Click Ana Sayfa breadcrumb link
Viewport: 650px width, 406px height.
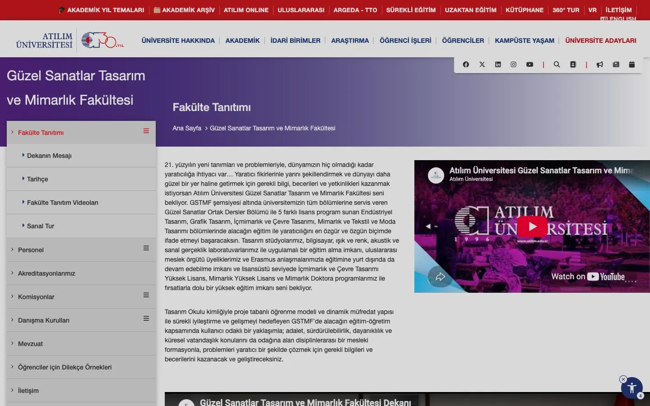point(187,128)
